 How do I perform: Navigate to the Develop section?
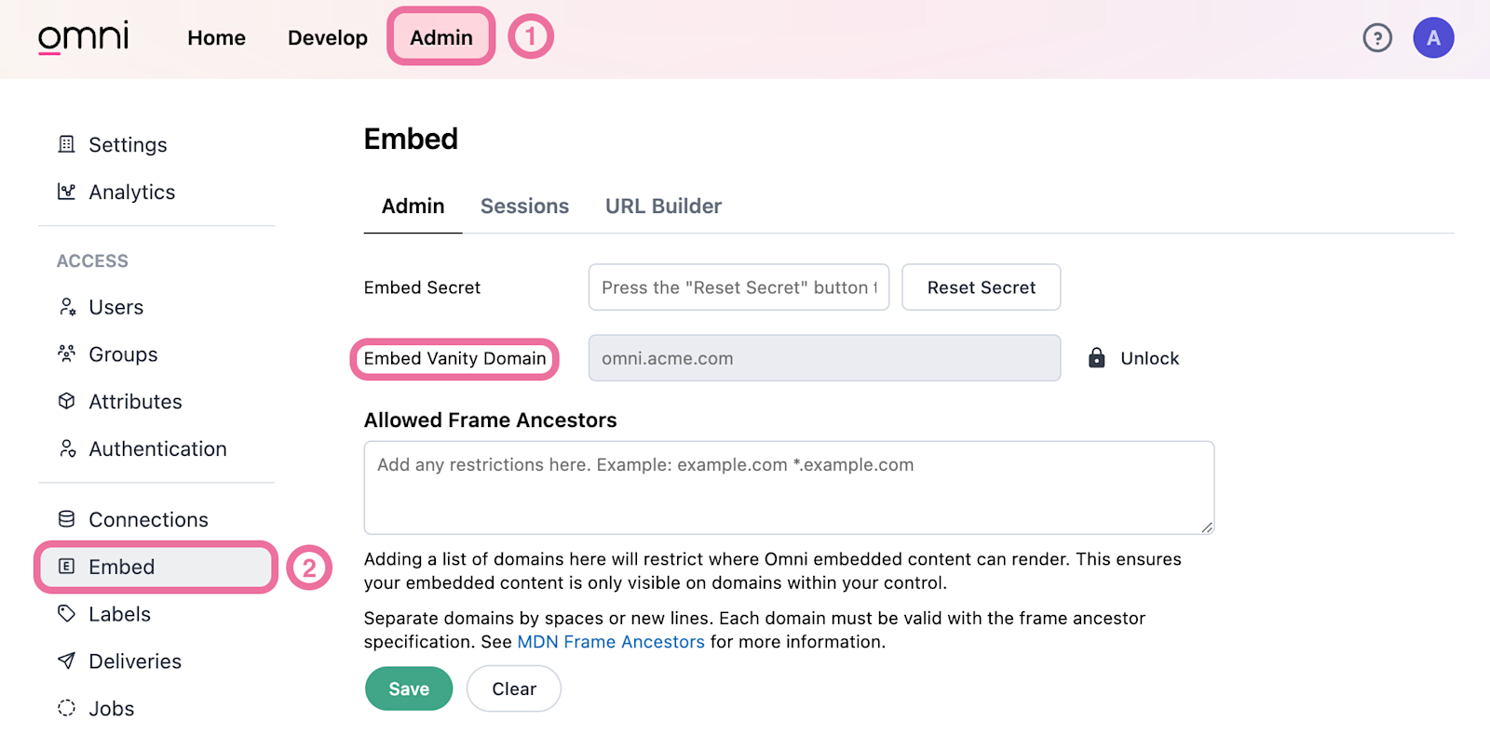pyautogui.click(x=327, y=37)
